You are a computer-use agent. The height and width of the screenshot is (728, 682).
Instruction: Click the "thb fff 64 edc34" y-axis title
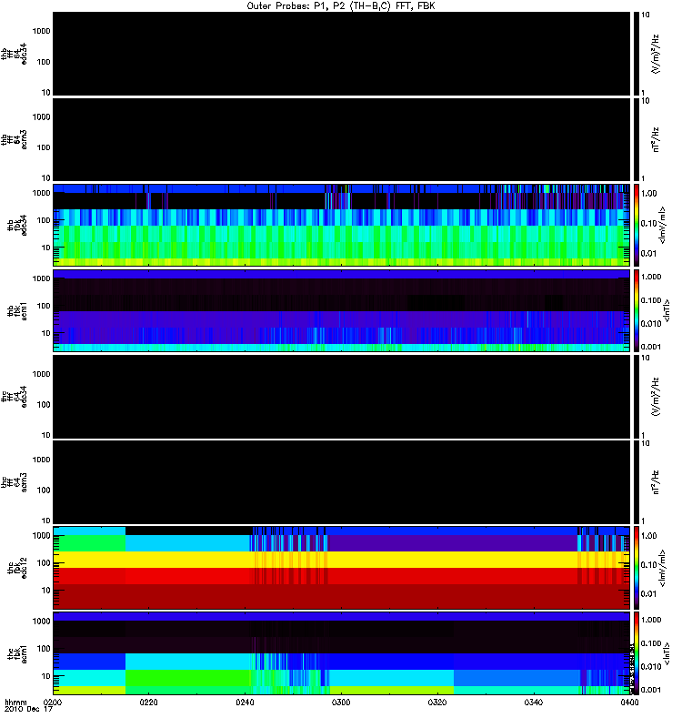point(14,54)
